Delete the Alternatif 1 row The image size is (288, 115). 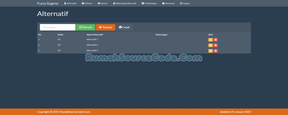tap(216, 40)
